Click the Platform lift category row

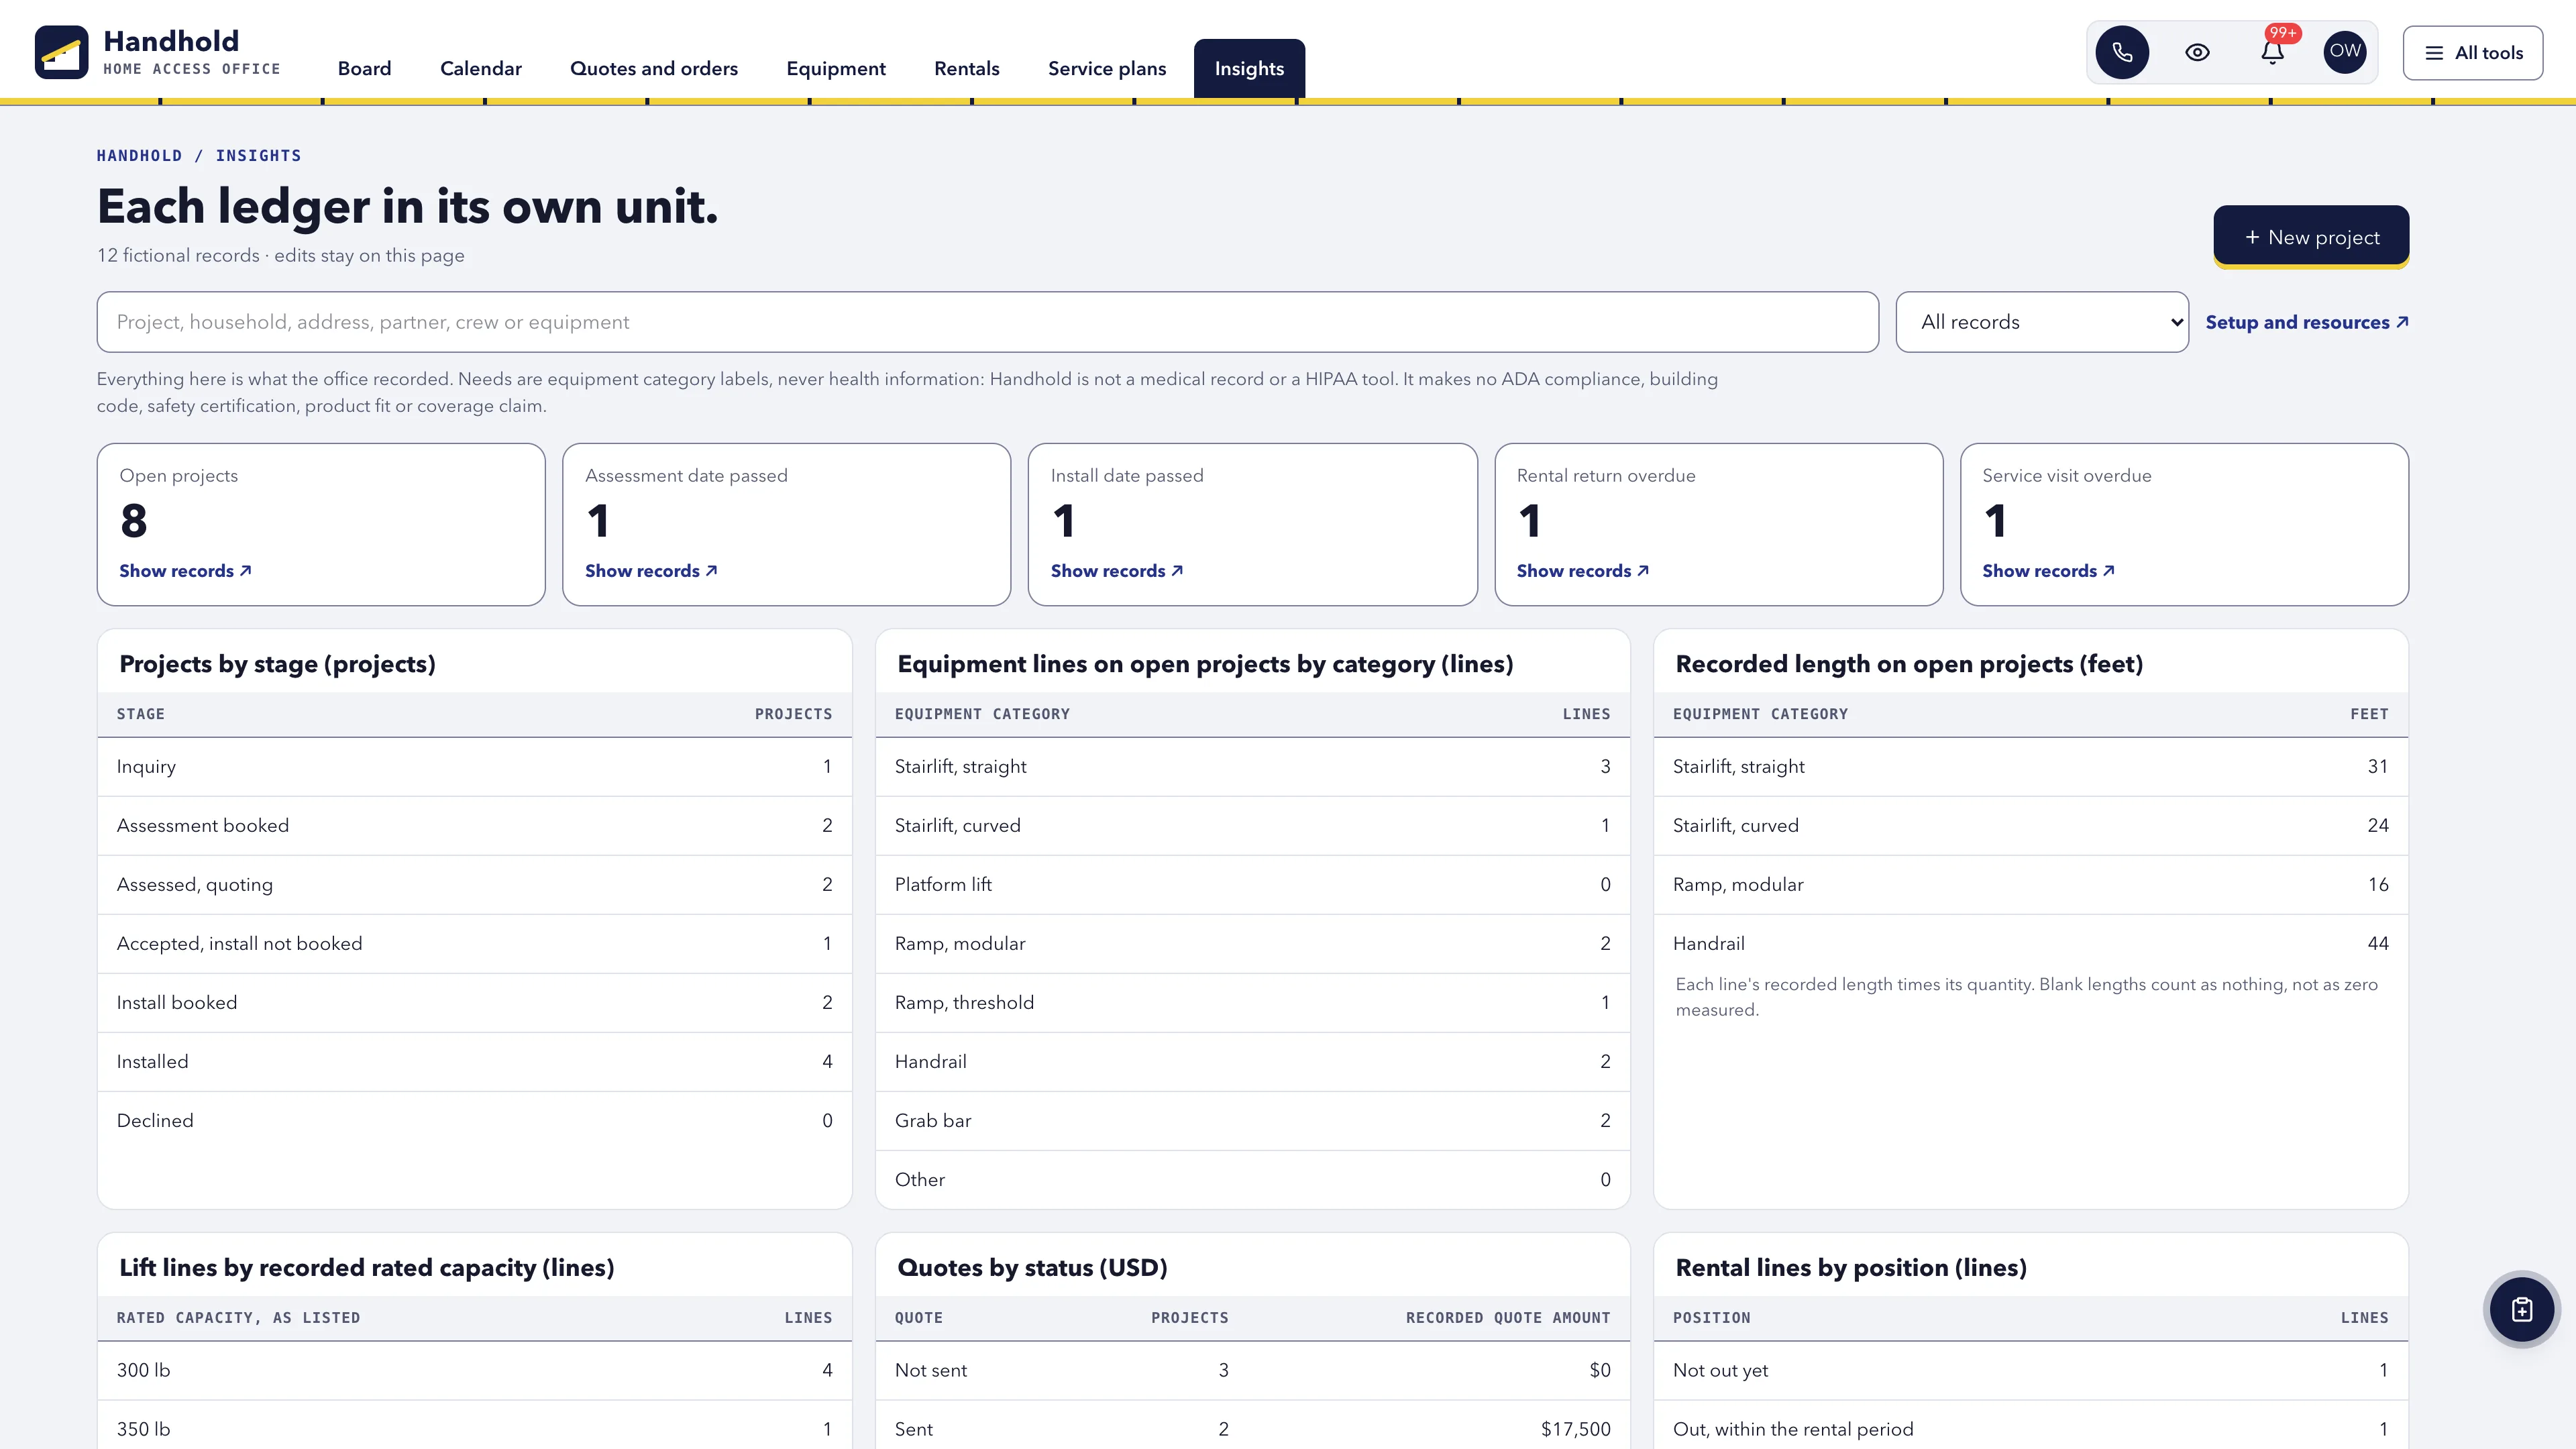tap(1252, 885)
